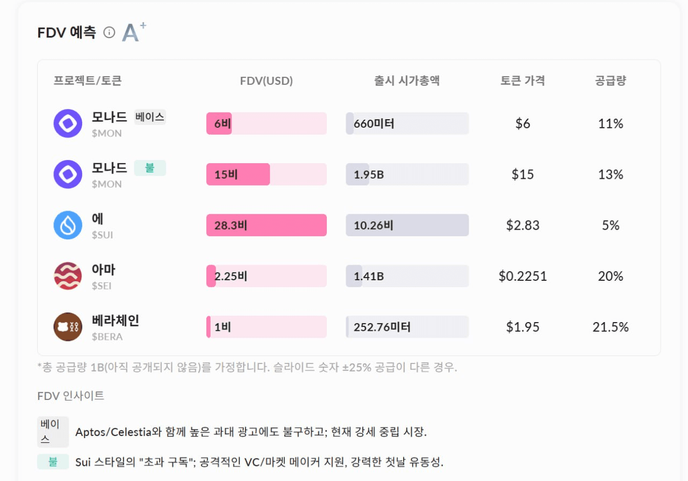The width and height of the screenshot is (688, 481).
Task: Click the second 모나드 logo in the 불 row
Action: pyautogui.click(x=68, y=174)
